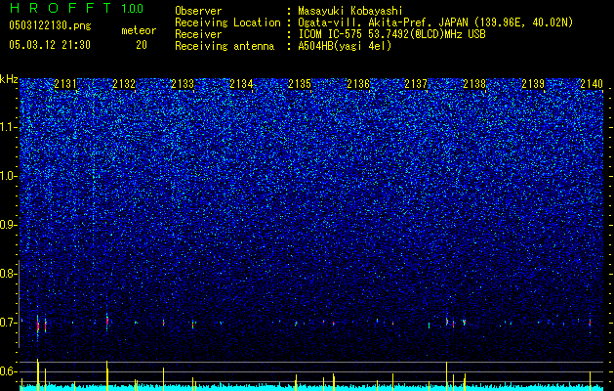Click the meteor count value 20

point(142,45)
